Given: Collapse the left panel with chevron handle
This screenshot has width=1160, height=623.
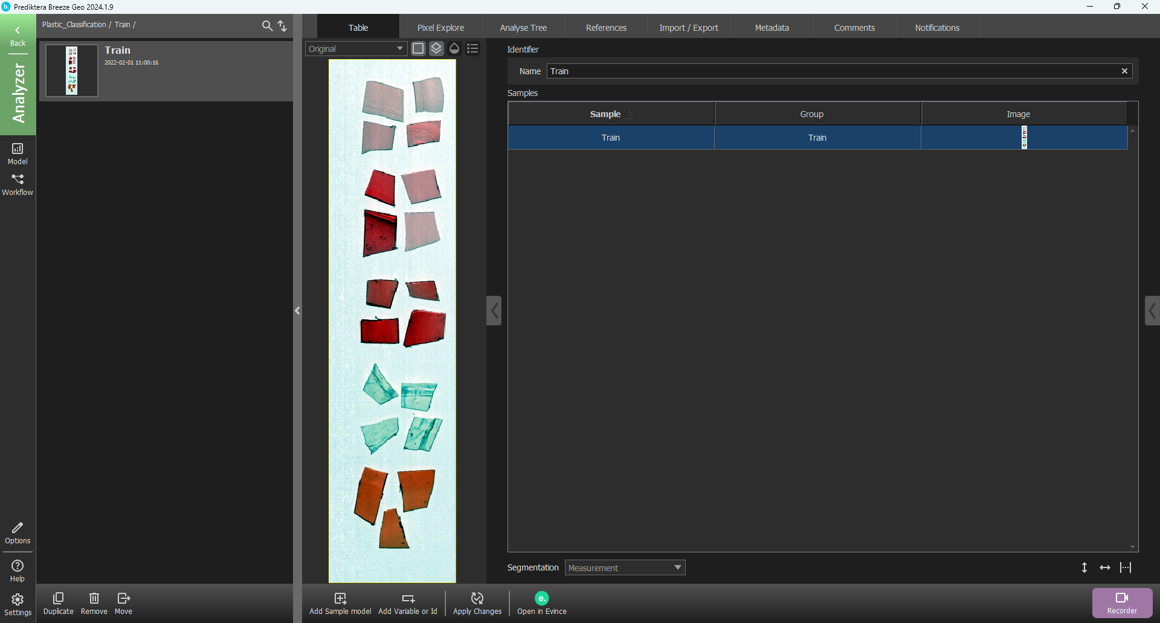Looking at the screenshot, I should (x=297, y=311).
